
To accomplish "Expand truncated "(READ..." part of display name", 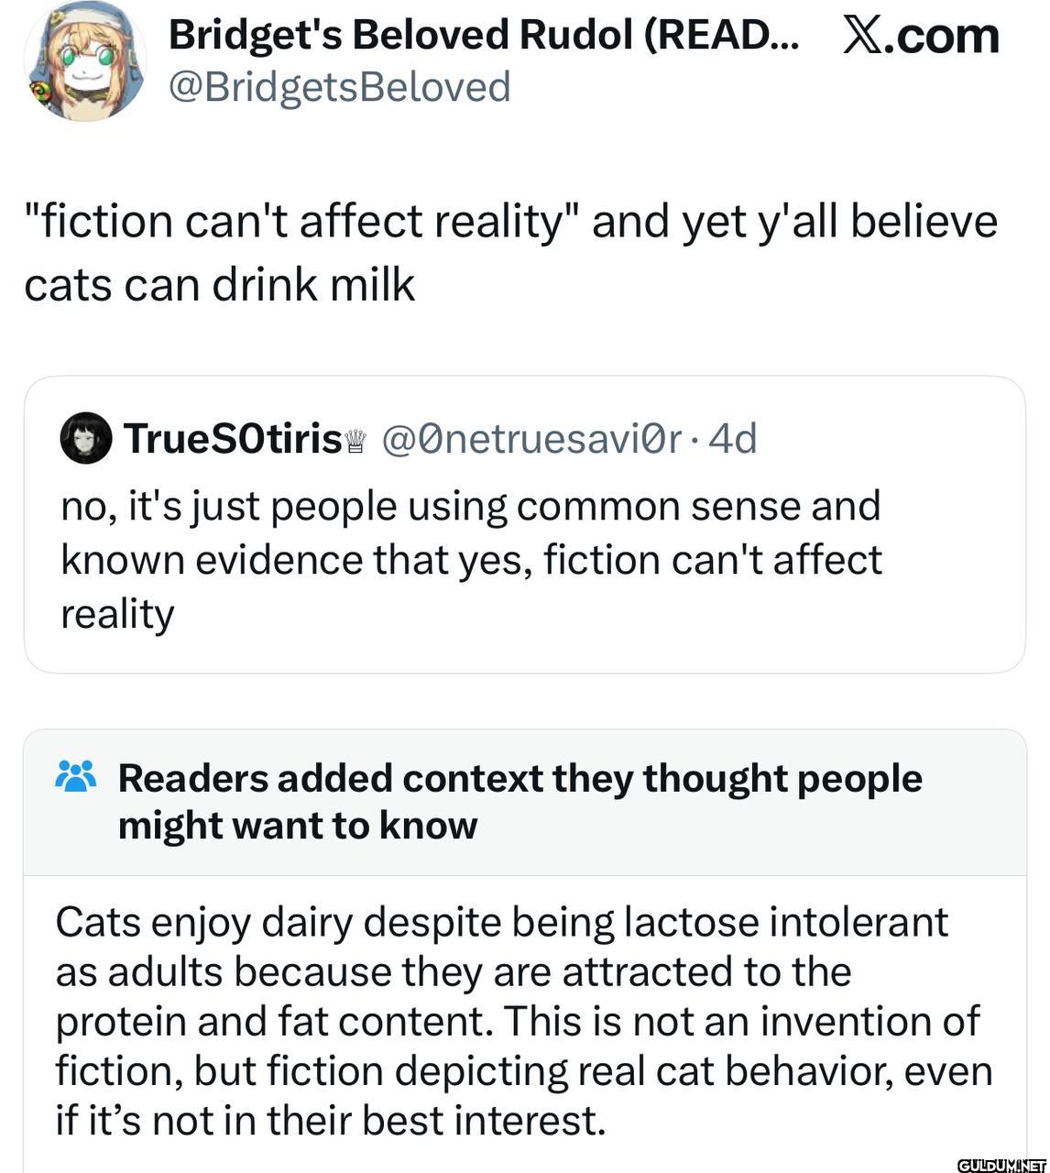I will [724, 35].
